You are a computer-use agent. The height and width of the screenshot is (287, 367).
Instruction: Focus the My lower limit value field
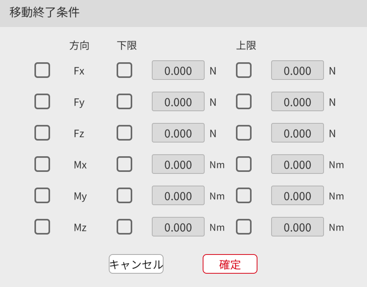[x=178, y=196]
